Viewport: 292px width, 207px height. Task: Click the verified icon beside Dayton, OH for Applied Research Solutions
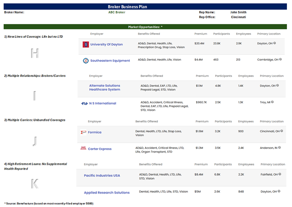pos(279,191)
